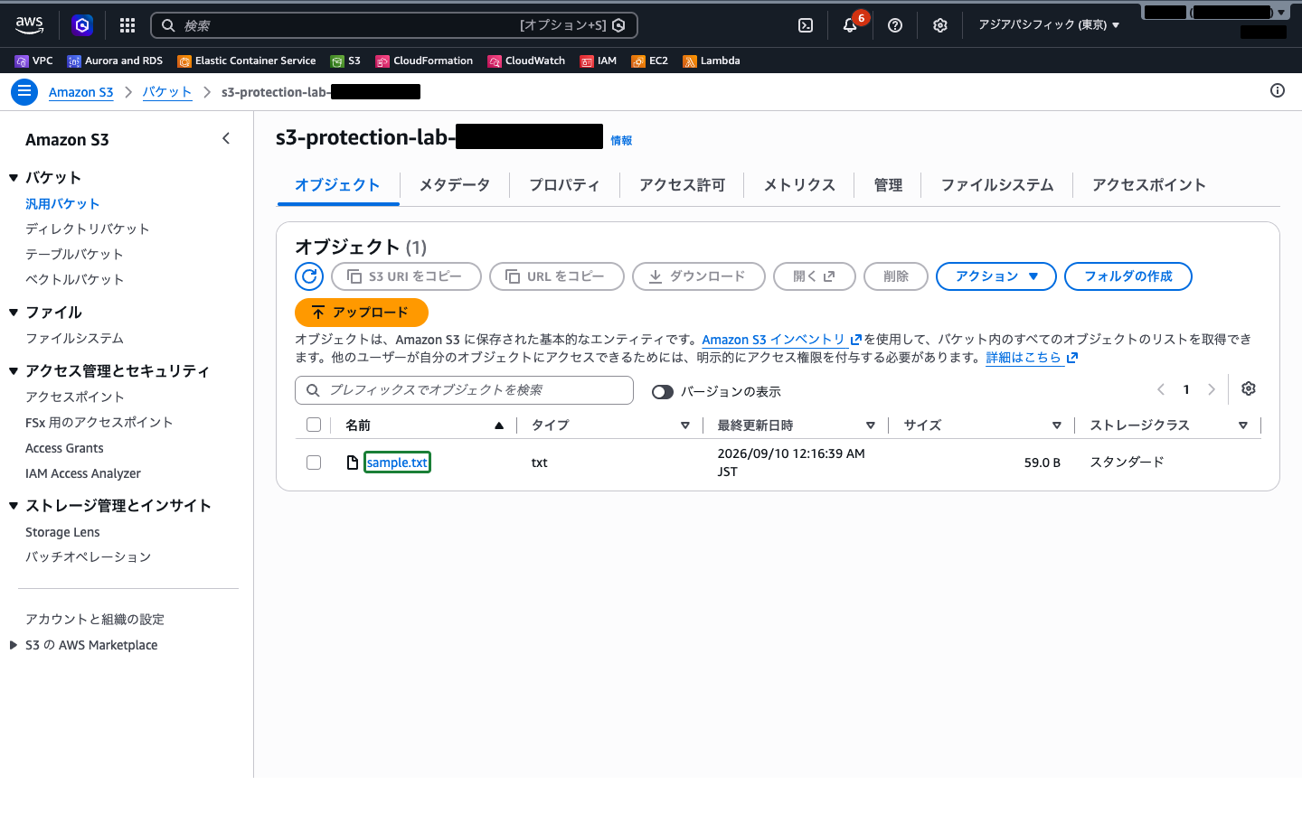Open IAM Access Analyzer in sidebar
Viewport: 1302px width, 813px height.
(83, 473)
